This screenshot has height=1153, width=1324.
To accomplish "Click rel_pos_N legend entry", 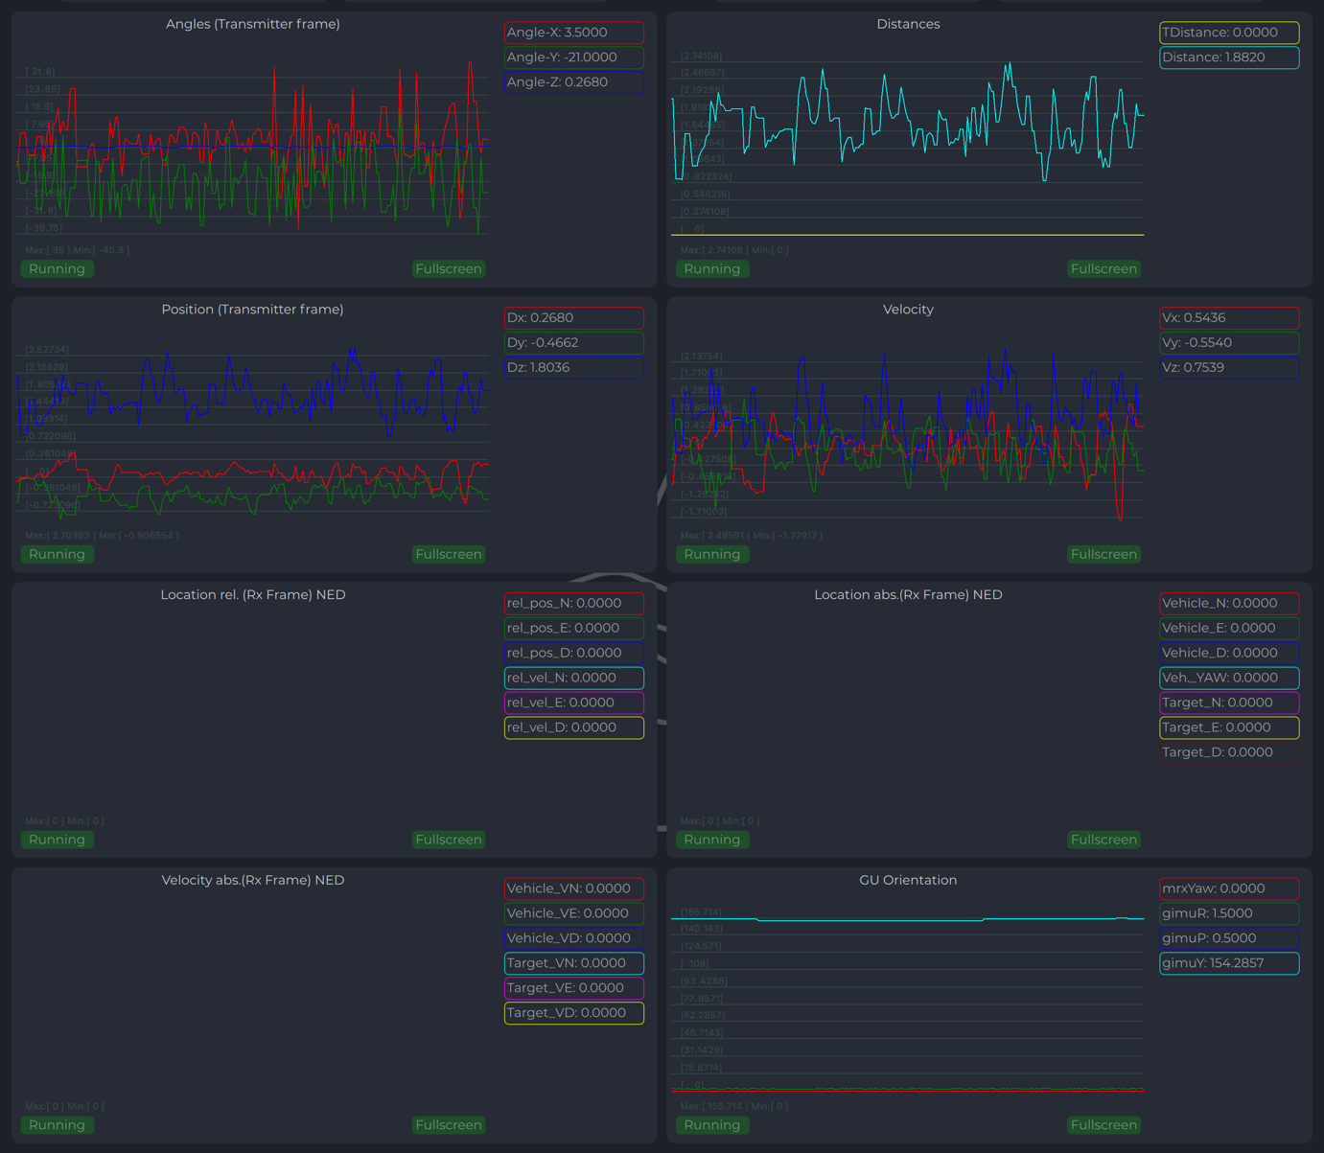I will 574,604.
